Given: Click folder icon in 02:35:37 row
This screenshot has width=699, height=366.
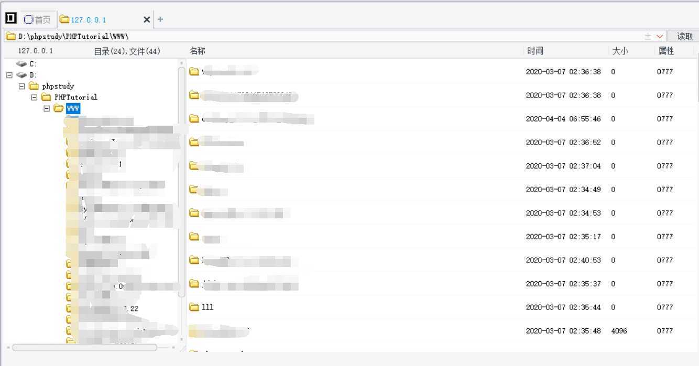Looking at the screenshot, I should 194,283.
